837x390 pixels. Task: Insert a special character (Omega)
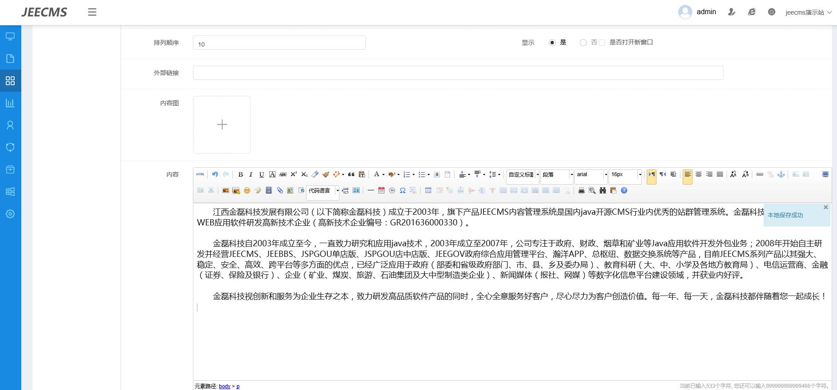tap(403, 190)
